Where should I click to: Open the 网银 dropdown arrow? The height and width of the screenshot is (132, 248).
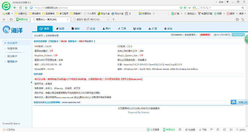[224, 13]
